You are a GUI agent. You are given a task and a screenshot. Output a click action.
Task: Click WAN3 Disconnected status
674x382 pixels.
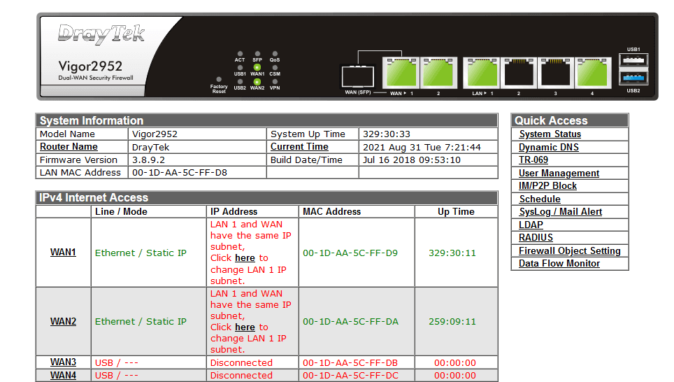(241, 362)
